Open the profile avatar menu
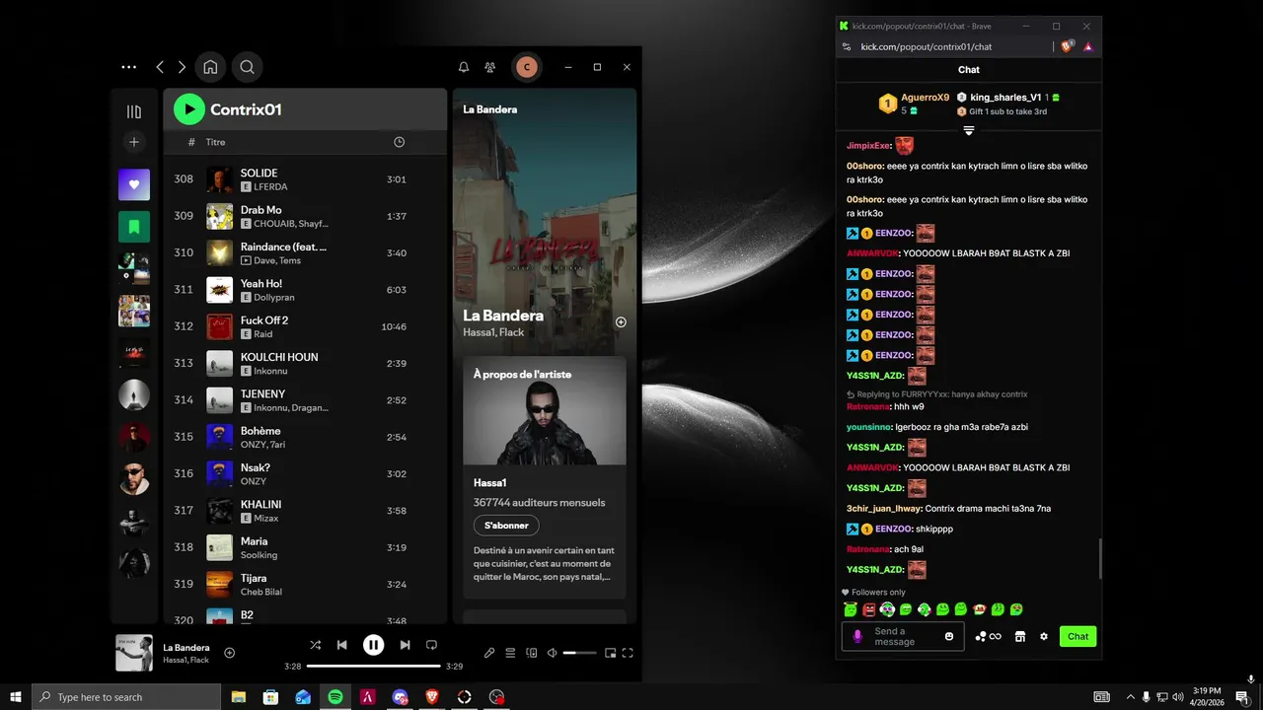1263x710 pixels. coord(527,67)
